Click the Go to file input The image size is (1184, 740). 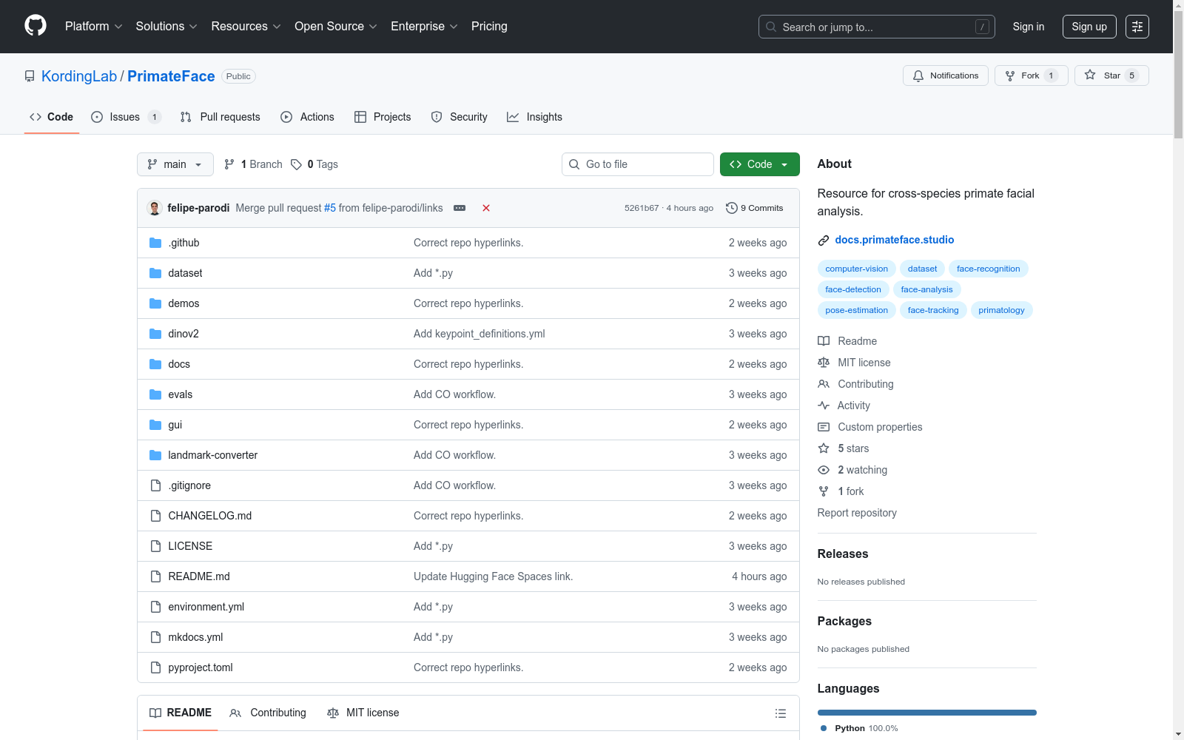point(638,164)
